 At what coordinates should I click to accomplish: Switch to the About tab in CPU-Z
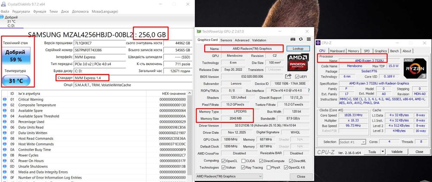[x=407, y=51]
